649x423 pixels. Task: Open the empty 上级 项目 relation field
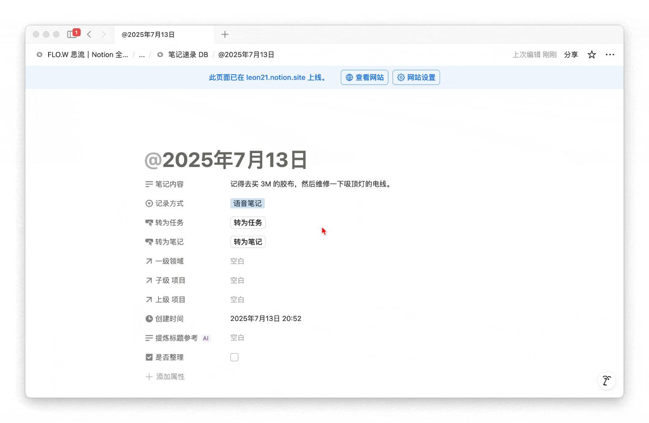(237, 300)
